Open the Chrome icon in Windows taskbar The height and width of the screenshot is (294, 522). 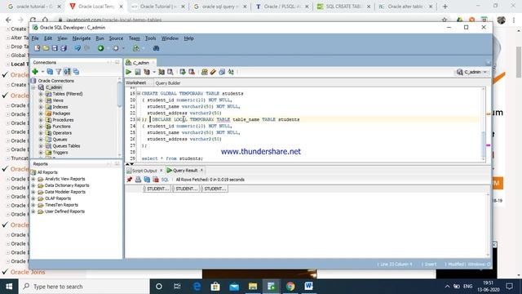pos(290,287)
